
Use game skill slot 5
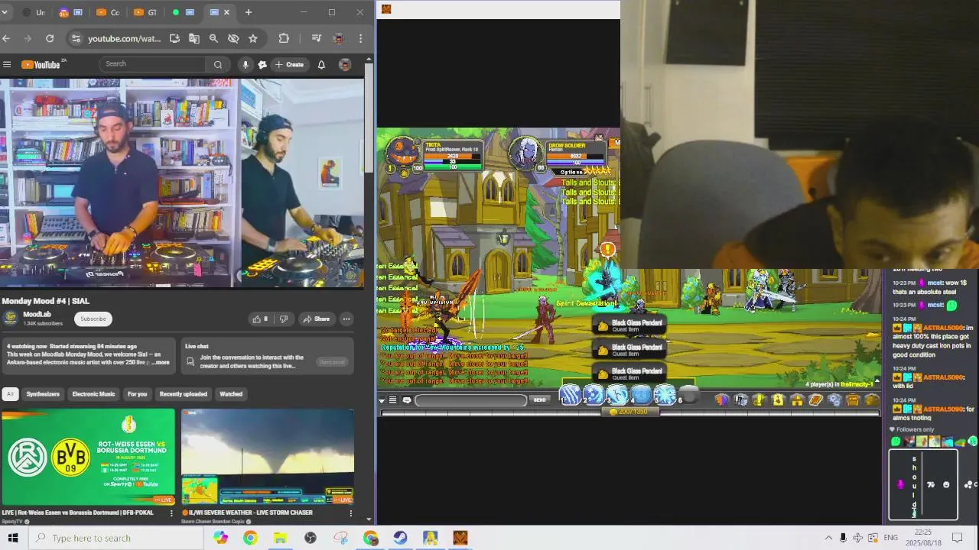665,395
